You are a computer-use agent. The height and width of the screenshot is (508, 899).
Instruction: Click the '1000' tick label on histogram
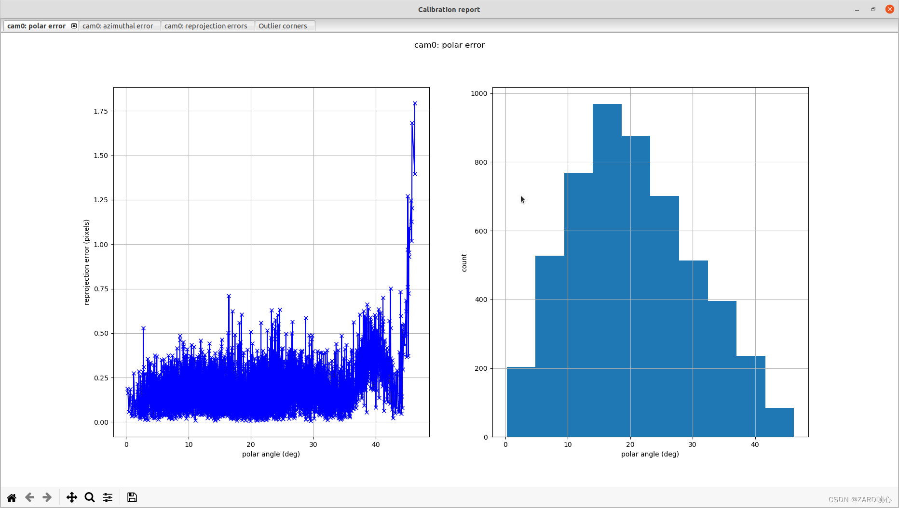[479, 93]
